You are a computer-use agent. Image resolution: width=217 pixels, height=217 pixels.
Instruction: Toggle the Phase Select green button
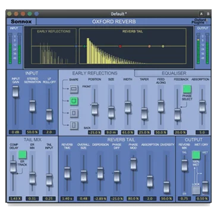[x=187, y=89]
